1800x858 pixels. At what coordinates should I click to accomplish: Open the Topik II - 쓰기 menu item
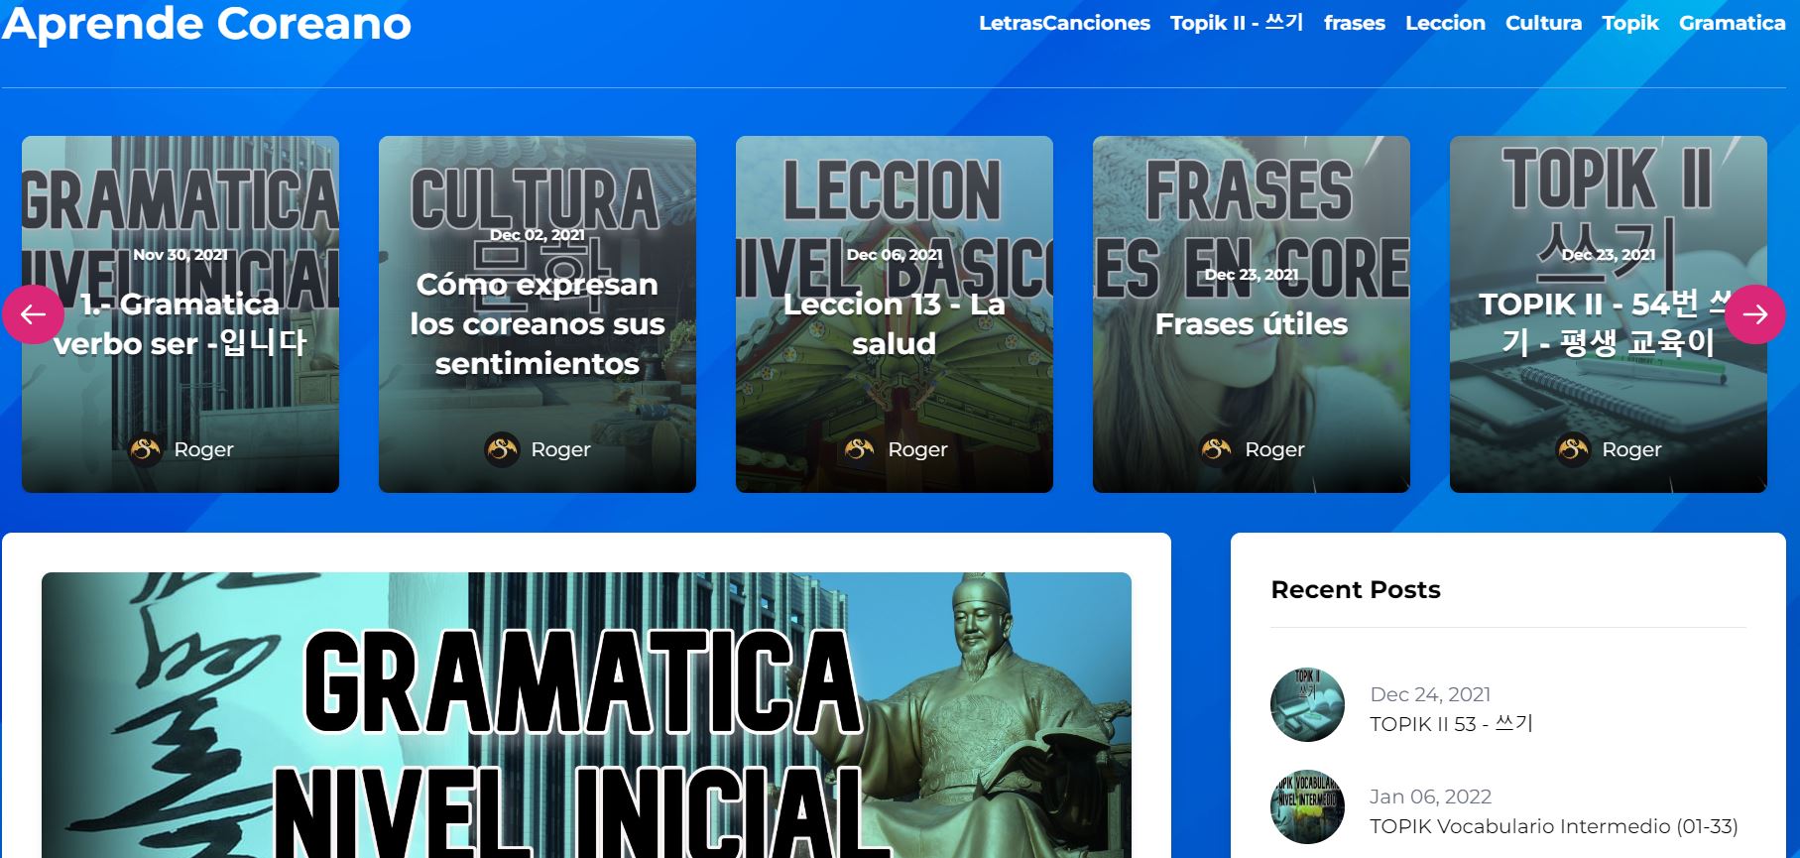(x=1237, y=23)
